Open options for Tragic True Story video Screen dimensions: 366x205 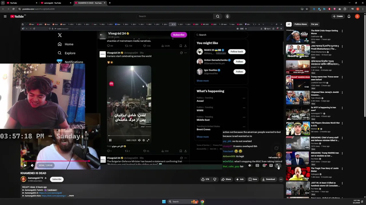pyautogui.click(x=342, y=169)
